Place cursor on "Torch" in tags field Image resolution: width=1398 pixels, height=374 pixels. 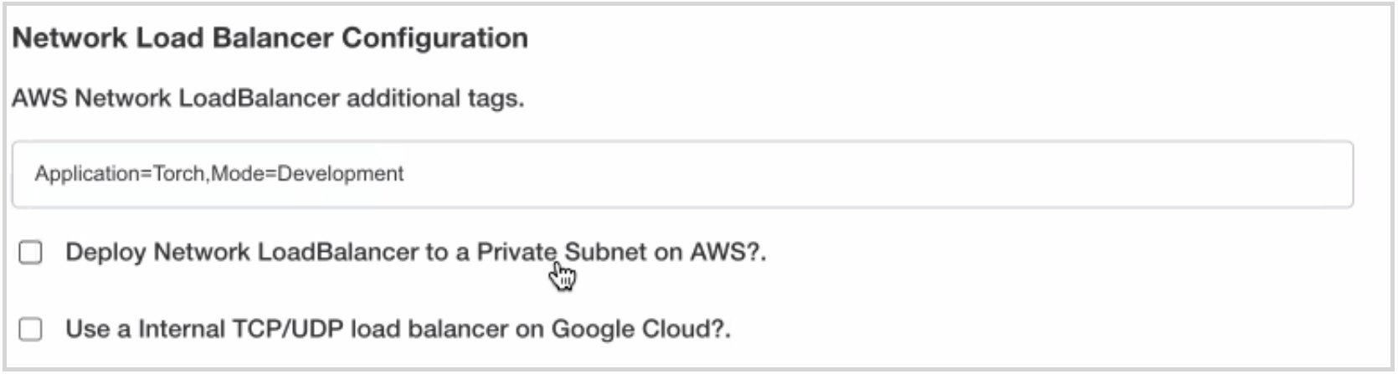coord(179,174)
